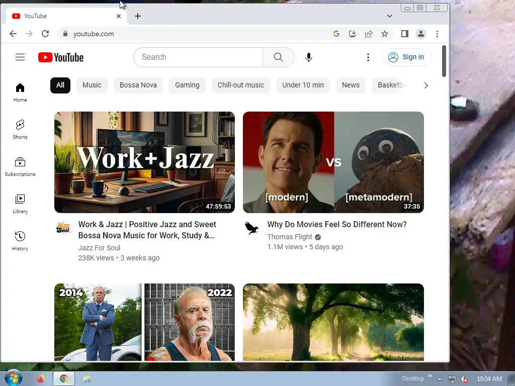Play the modern vs metamodern thumbnail
This screenshot has height=386, width=515.
pos(333,162)
